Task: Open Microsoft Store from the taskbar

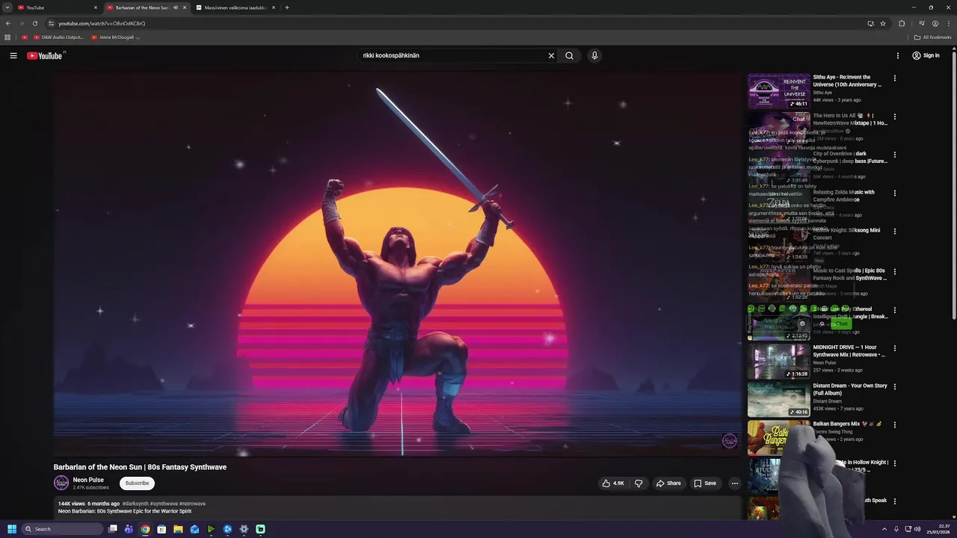Action: 161,529
